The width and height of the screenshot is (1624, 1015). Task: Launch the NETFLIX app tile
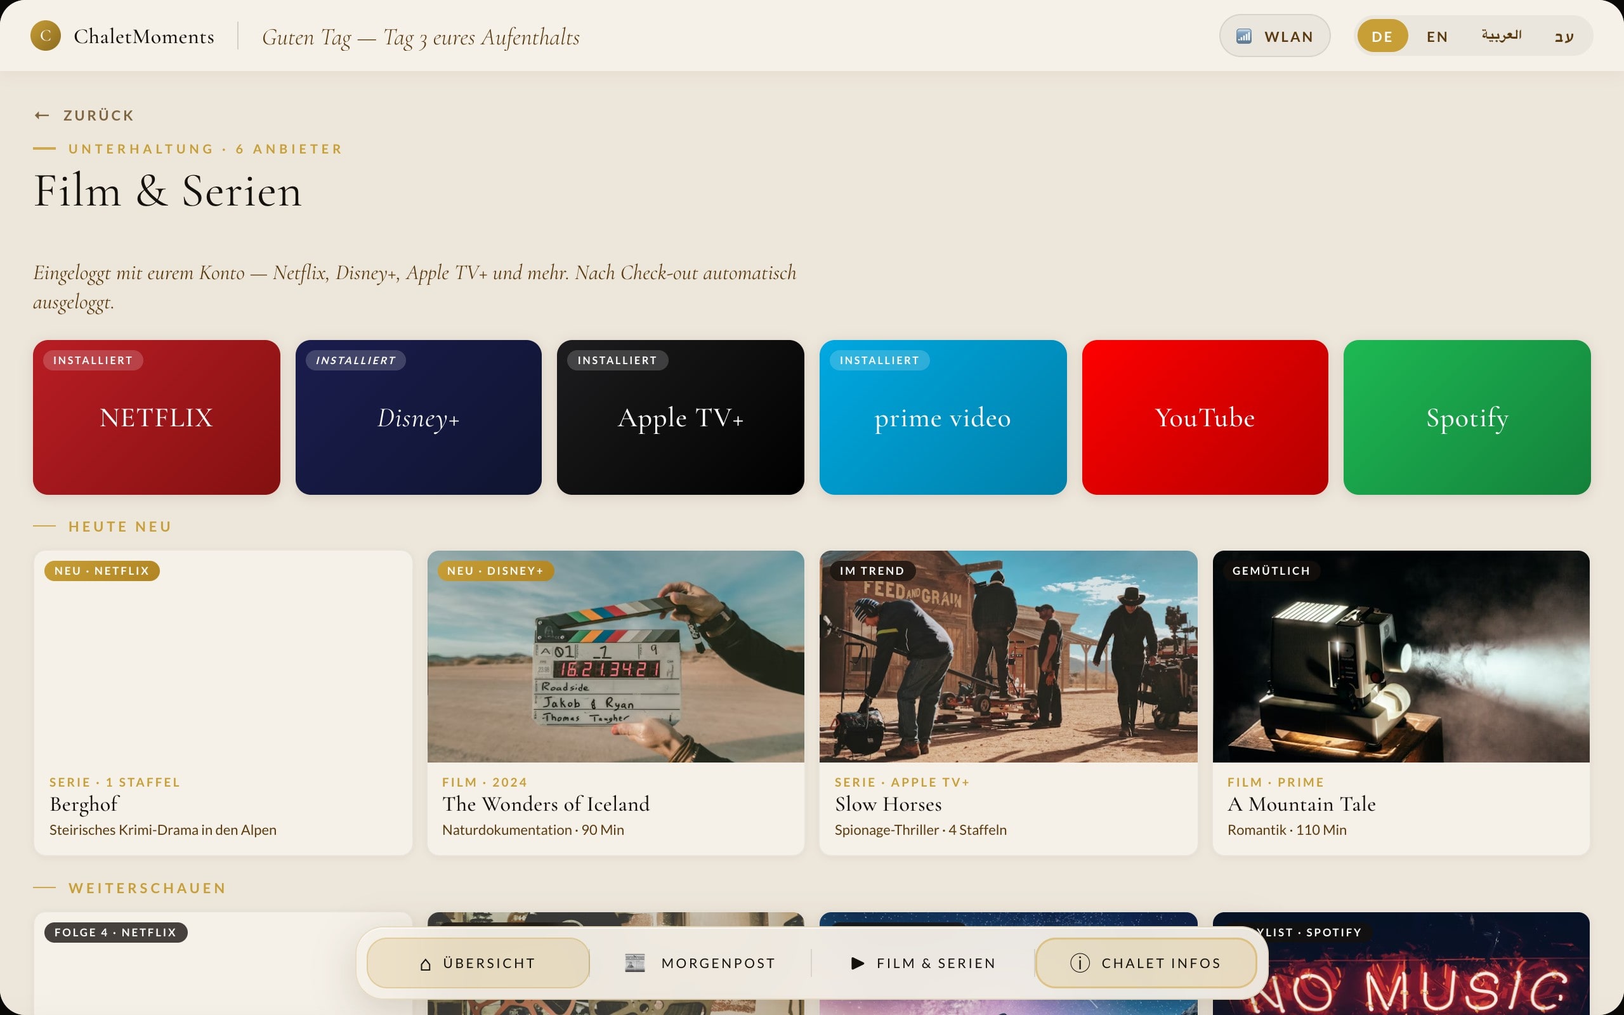point(156,417)
